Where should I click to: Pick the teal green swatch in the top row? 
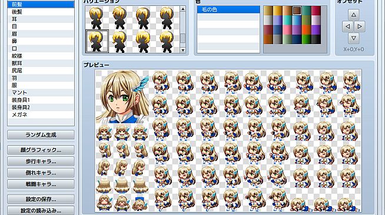(307, 11)
